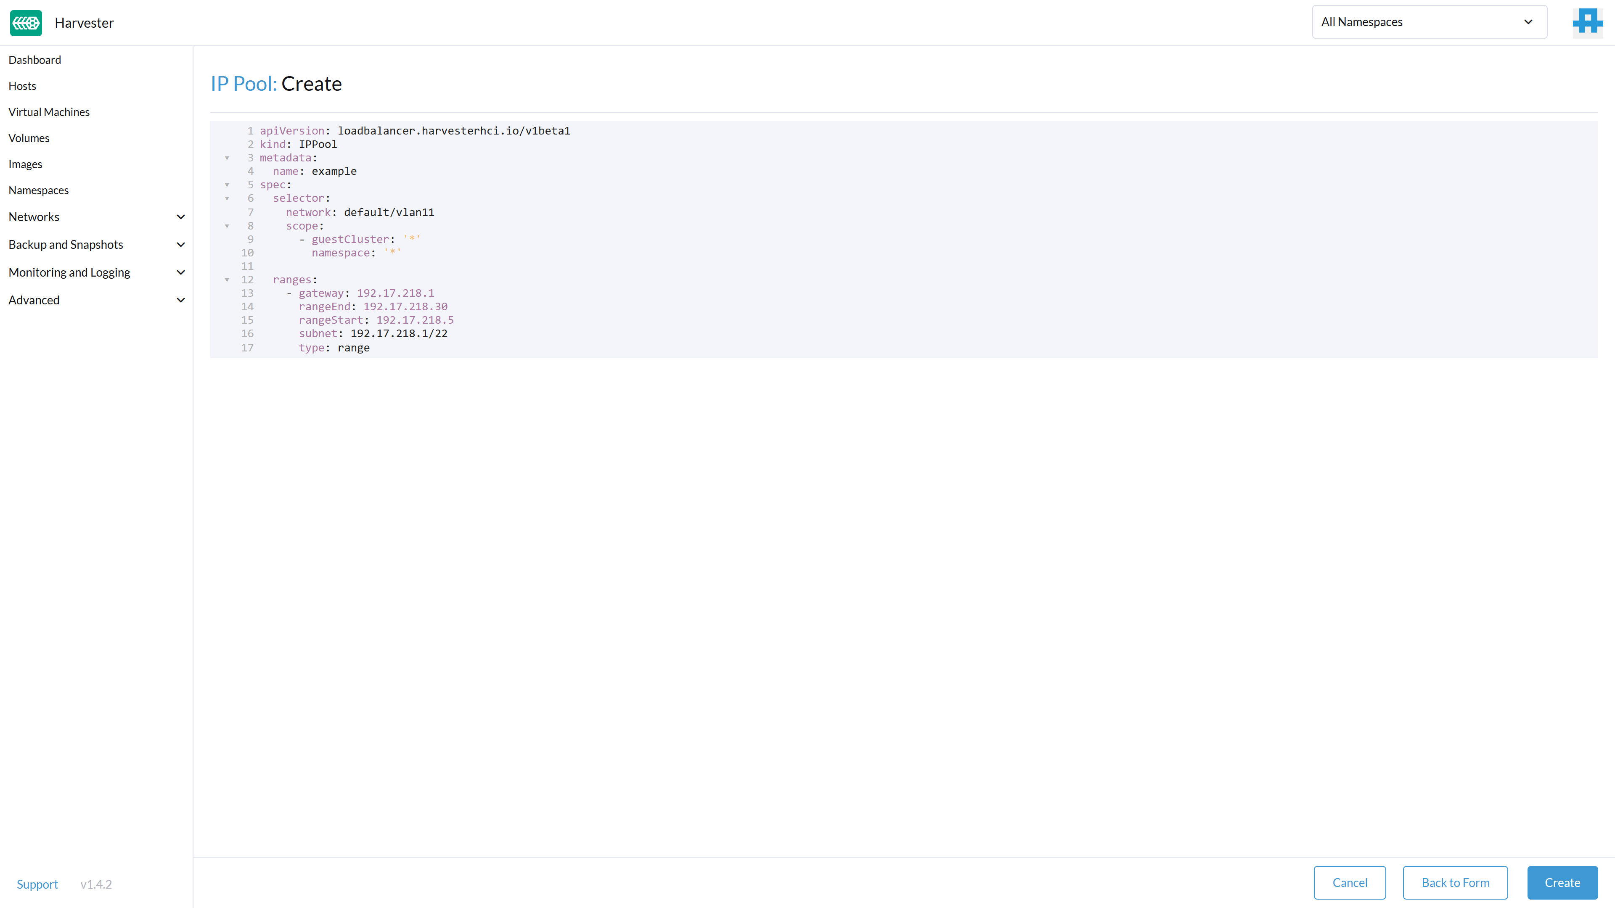The height and width of the screenshot is (908, 1615).
Task: Collapse the metadata section fold arrow
Action: pyautogui.click(x=227, y=158)
